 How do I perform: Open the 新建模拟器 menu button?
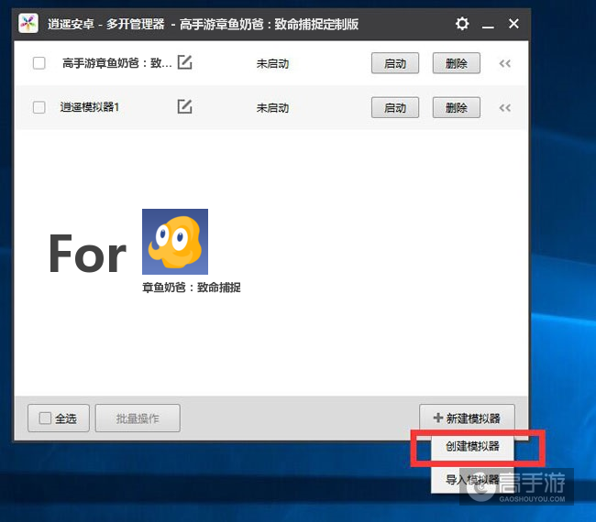coord(467,418)
